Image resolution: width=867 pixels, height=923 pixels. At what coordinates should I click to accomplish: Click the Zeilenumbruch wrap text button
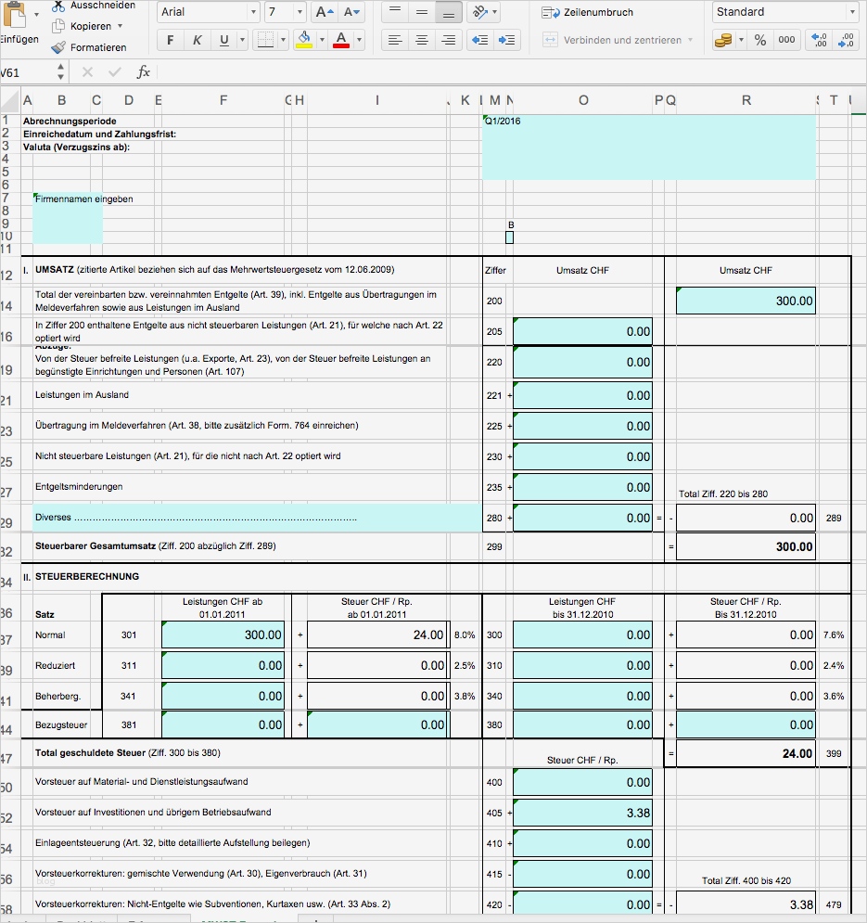pyautogui.click(x=589, y=12)
